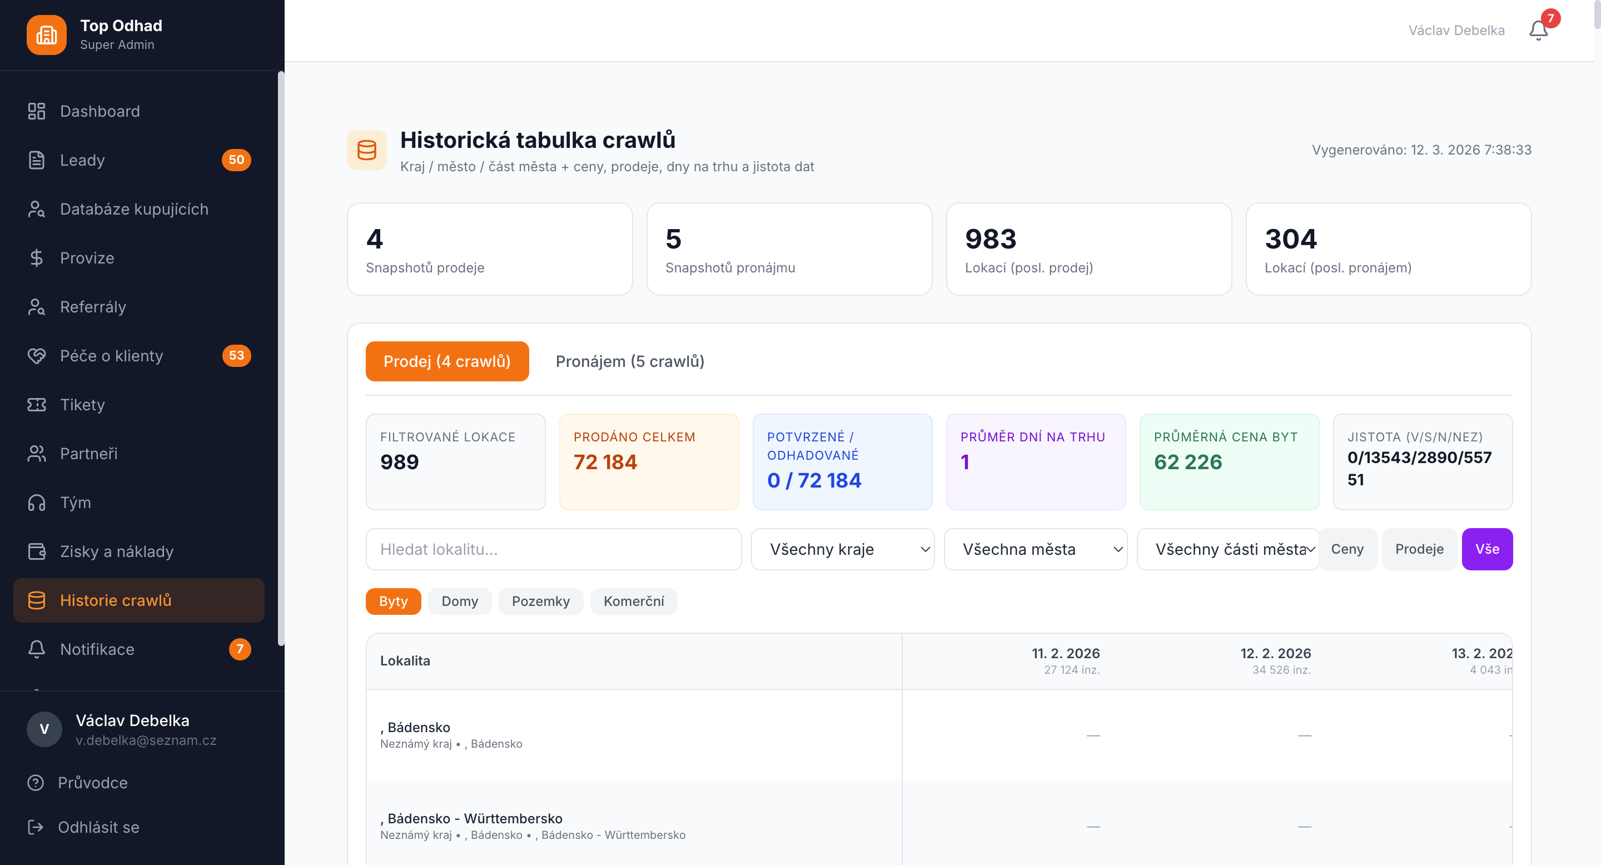Screen dimensions: 1601x865
Task: Open the Všechny části města dropdown
Action: point(1227,549)
